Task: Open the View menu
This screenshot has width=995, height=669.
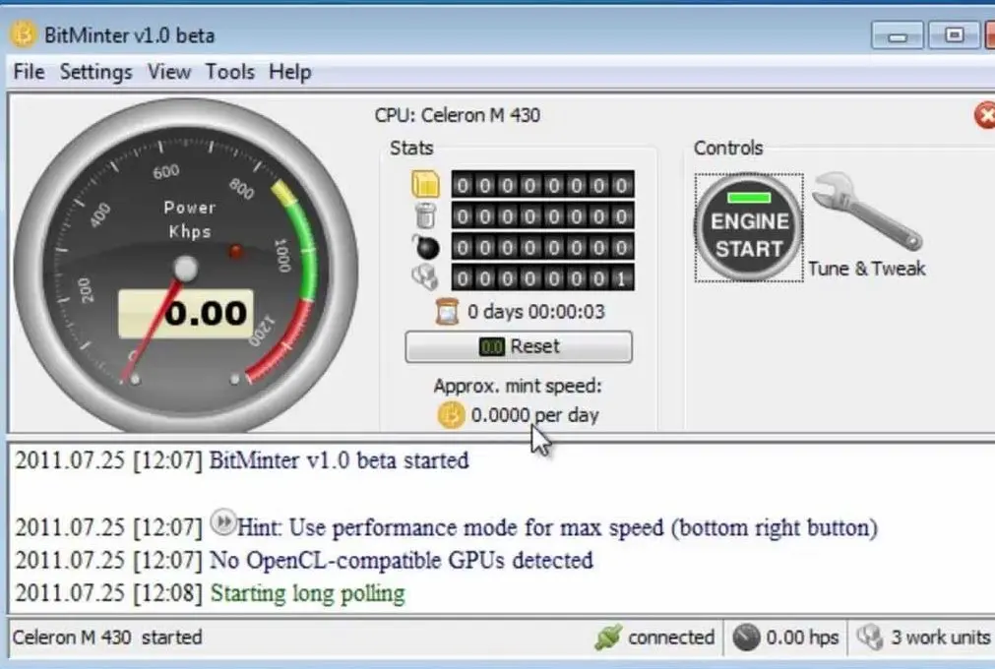Action: pyautogui.click(x=169, y=72)
